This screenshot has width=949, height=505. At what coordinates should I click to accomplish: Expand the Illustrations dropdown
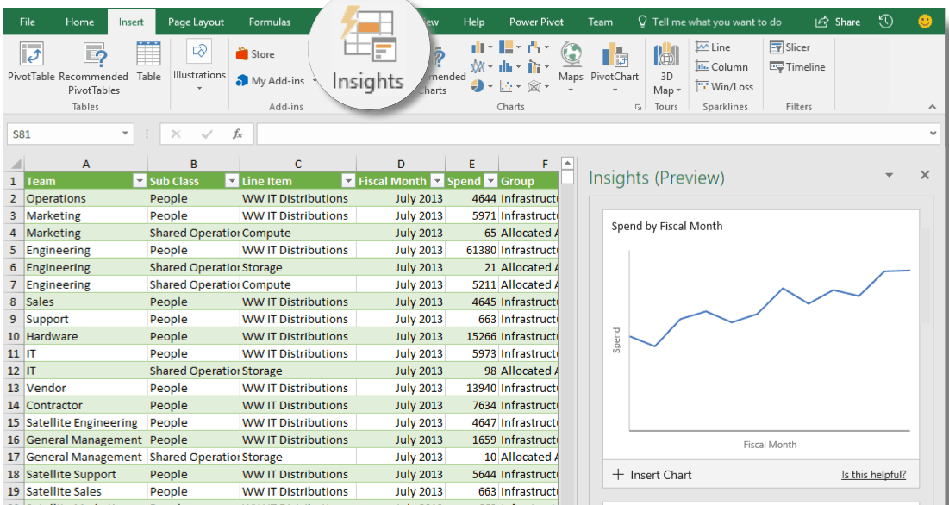click(x=199, y=87)
